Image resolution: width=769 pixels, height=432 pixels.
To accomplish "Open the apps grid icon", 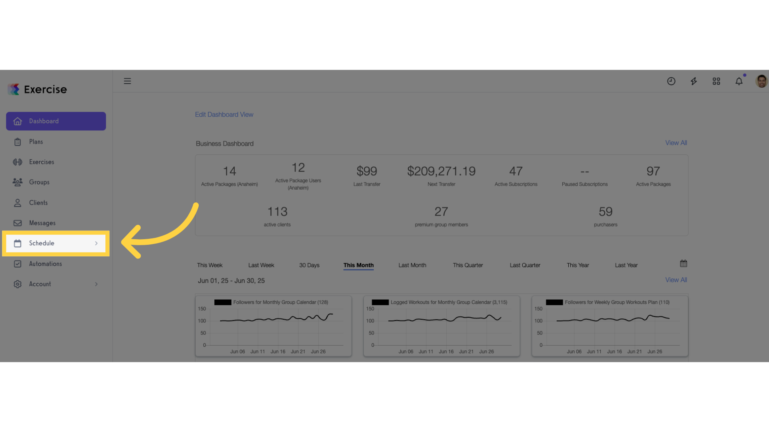I will point(717,81).
